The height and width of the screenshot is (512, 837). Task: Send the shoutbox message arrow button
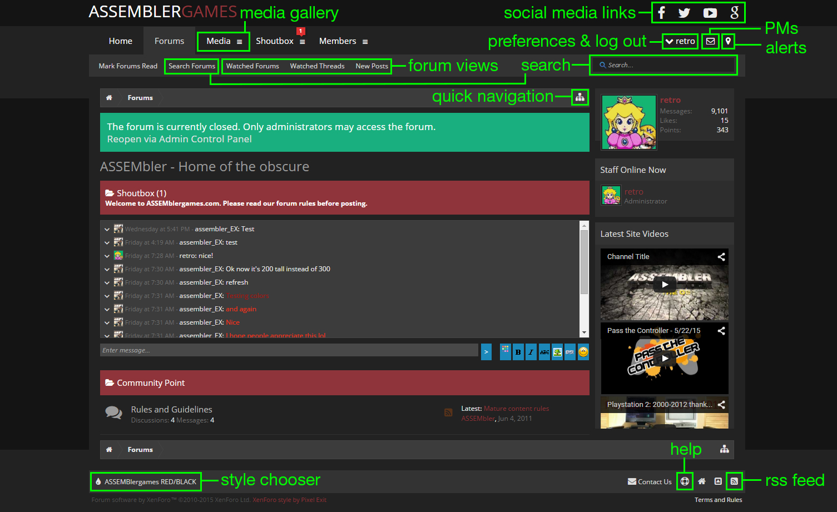coord(486,351)
